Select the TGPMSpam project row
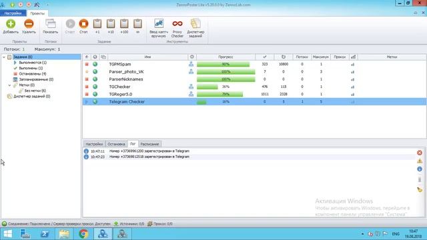The image size is (427, 240). point(254,64)
